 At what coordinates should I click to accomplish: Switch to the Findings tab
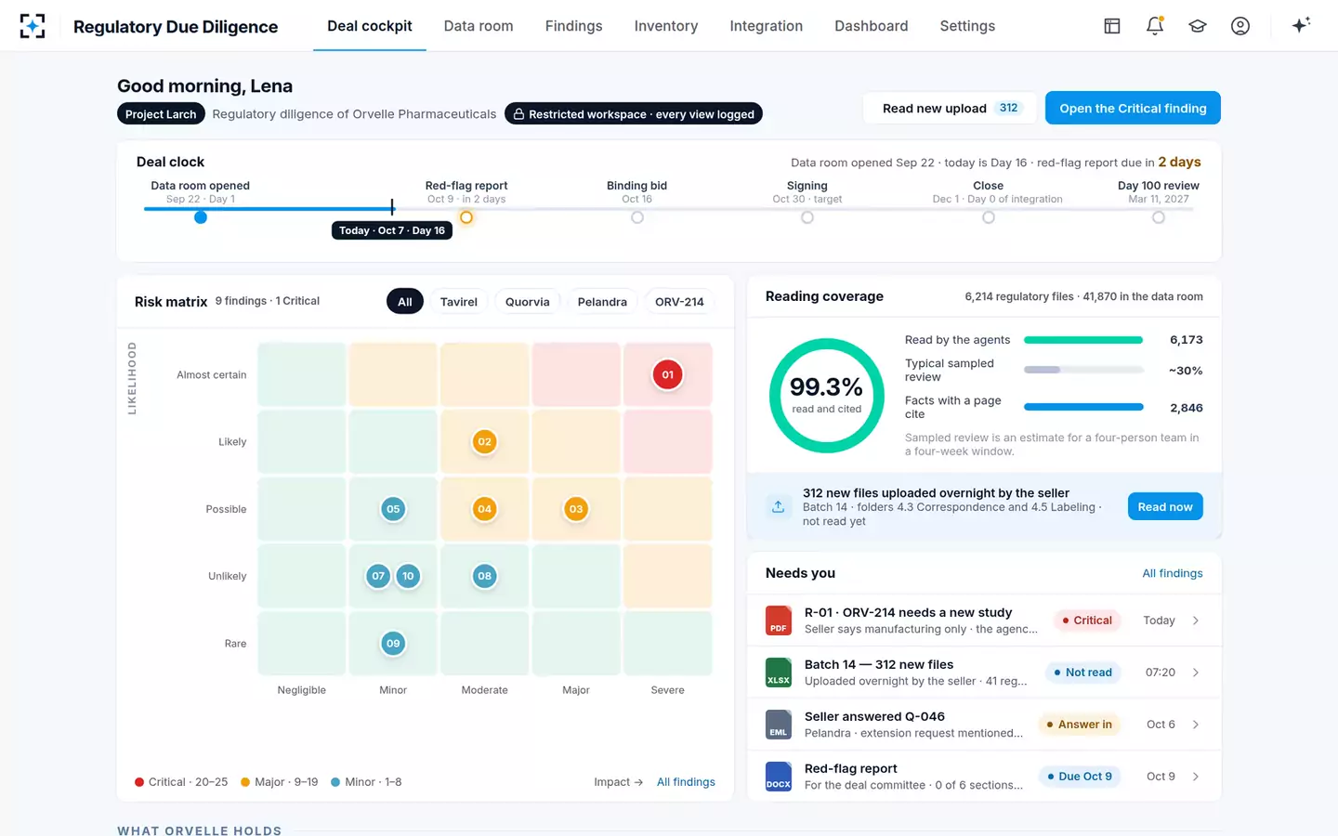pyautogui.click(x=573, y=26)
